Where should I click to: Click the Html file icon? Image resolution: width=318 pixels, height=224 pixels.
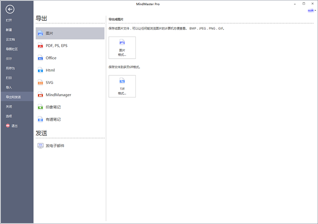[x=40, y=70]
